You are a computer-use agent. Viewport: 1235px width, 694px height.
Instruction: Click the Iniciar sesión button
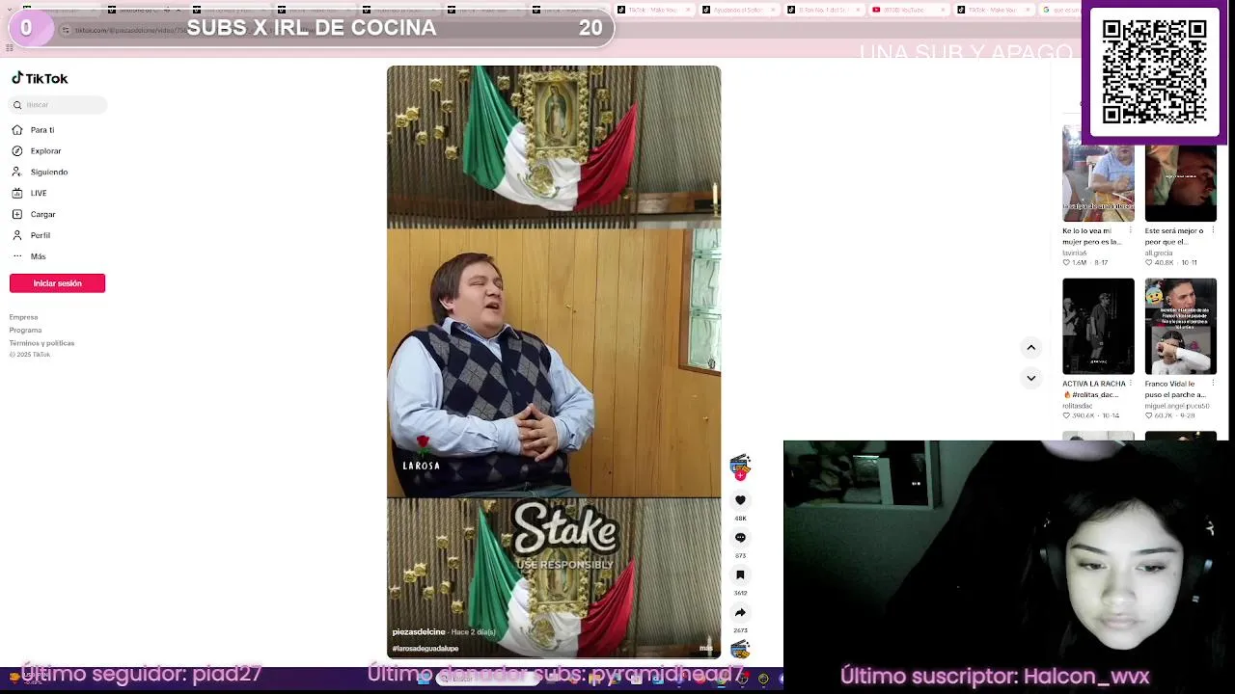pos(57,283)
